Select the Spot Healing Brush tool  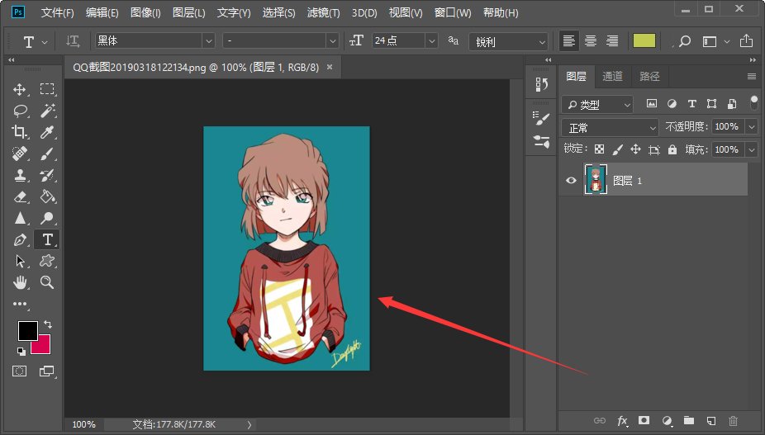pos(20,154)
